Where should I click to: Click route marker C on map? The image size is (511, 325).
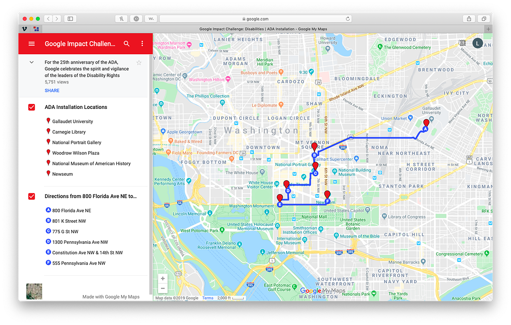pyautogui.click(x=315, y=173)
